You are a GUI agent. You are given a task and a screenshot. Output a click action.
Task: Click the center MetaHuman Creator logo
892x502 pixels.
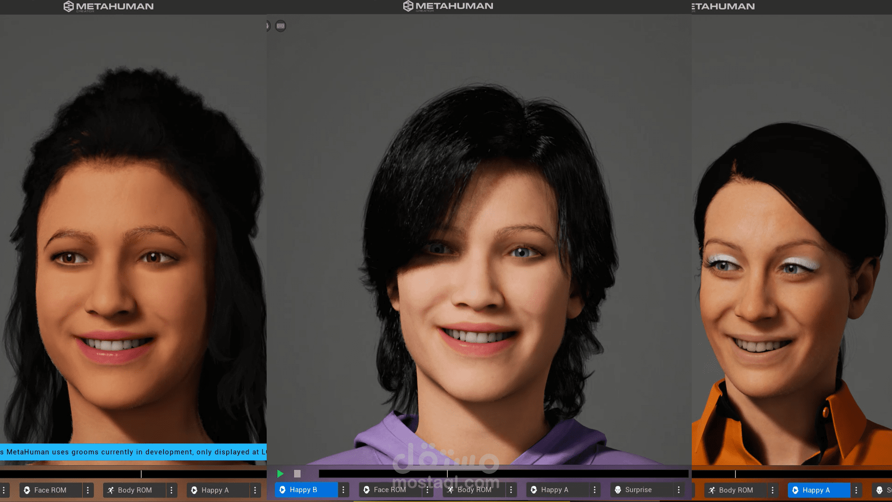point(448,6)
